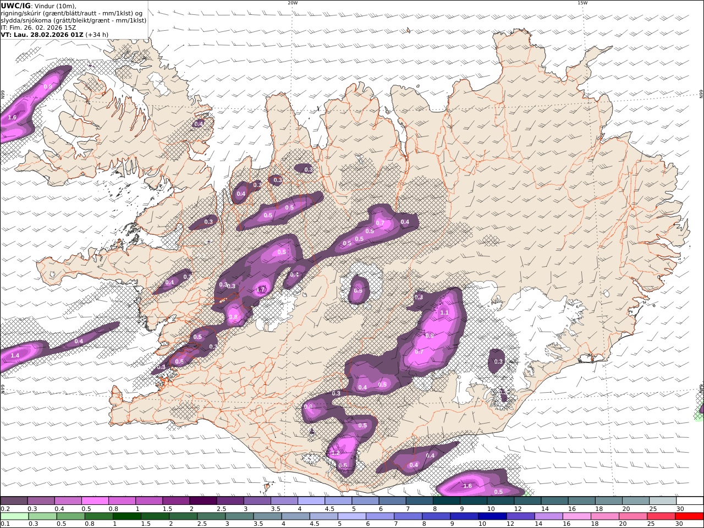
Task: Pick the lightest green rain swatch between 0.1 and 0.3
Action: (14, 516)
